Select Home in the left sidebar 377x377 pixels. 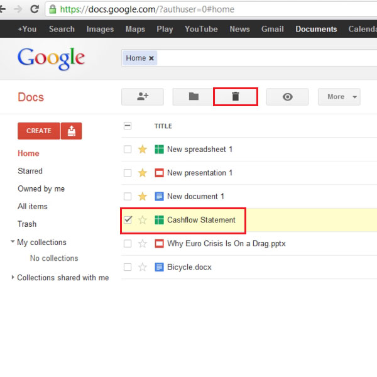point(28,153)
